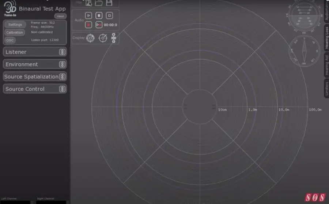Expand the Environment panel

(35, 64)
